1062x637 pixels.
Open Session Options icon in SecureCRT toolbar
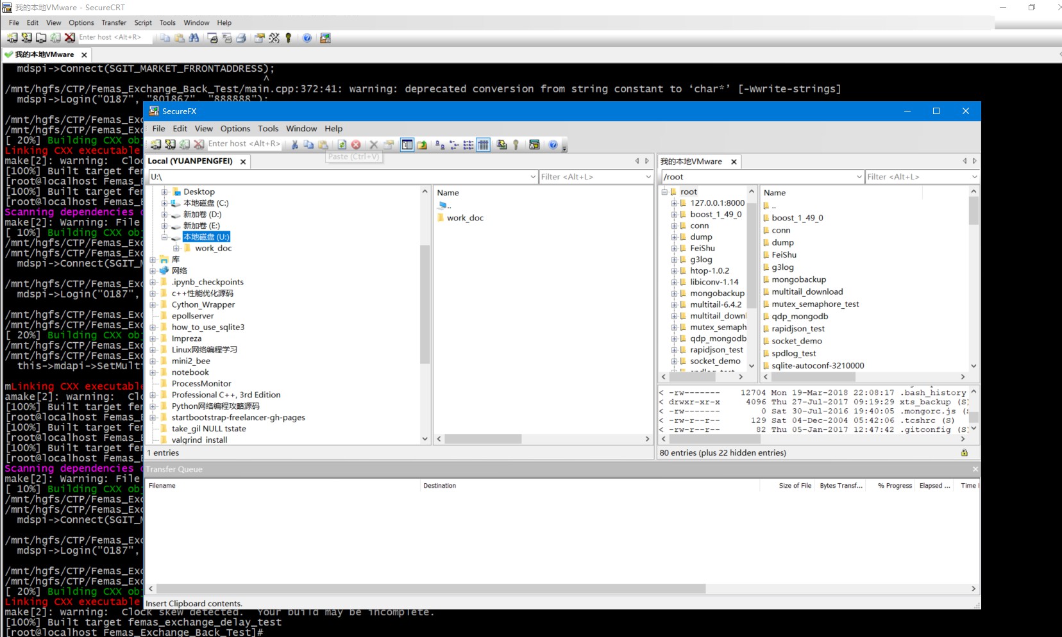[x=259, y=38]
